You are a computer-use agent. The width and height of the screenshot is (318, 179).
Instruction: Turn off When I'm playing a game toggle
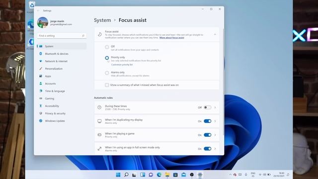(207, 135)
